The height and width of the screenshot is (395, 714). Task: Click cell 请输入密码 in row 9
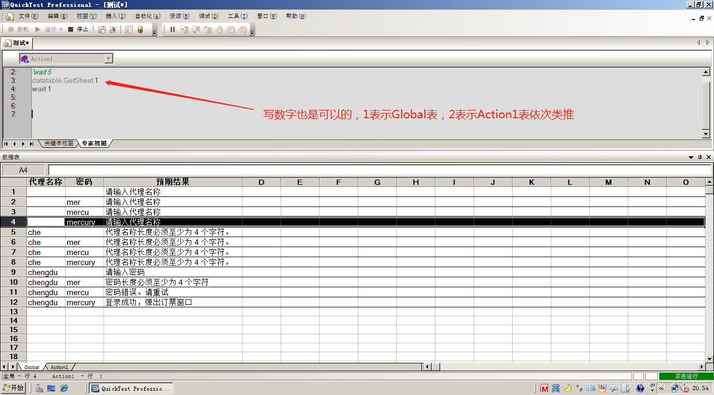point(173,272)
